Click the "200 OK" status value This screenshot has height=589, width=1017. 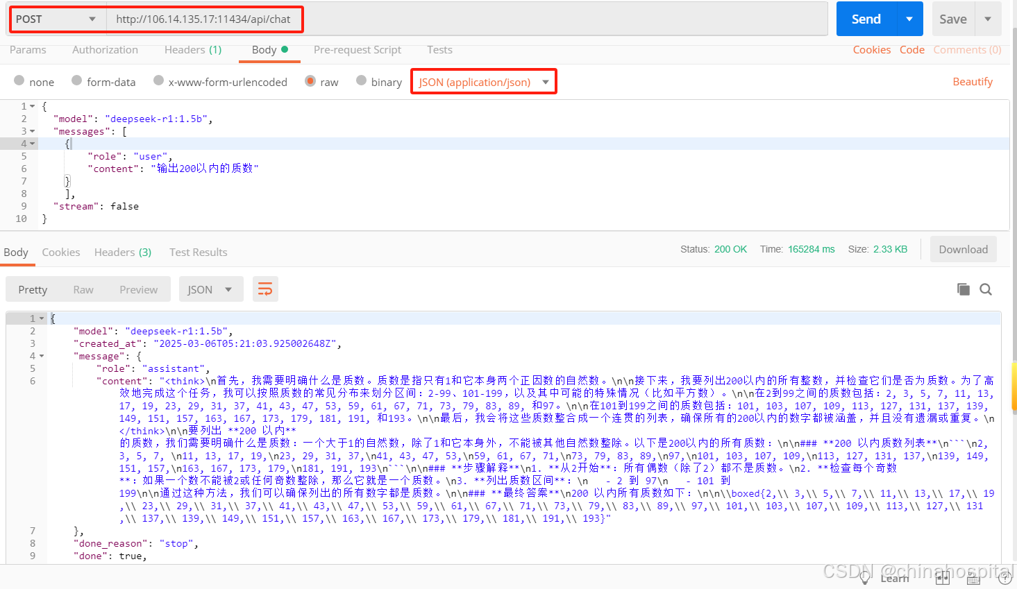tap(731, 249)
